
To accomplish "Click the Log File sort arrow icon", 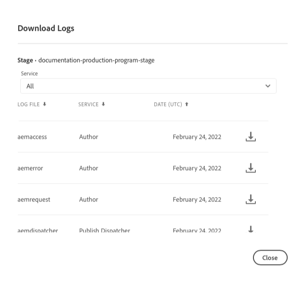I will coord(45,104).
